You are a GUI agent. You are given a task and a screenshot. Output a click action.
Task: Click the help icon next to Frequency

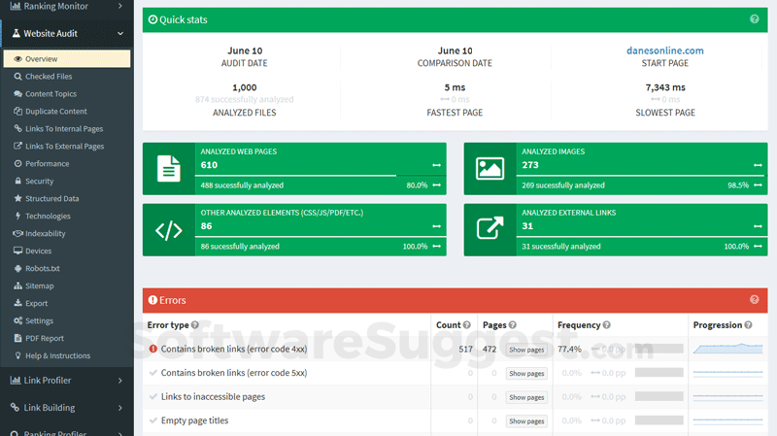(x=606, y=325)
